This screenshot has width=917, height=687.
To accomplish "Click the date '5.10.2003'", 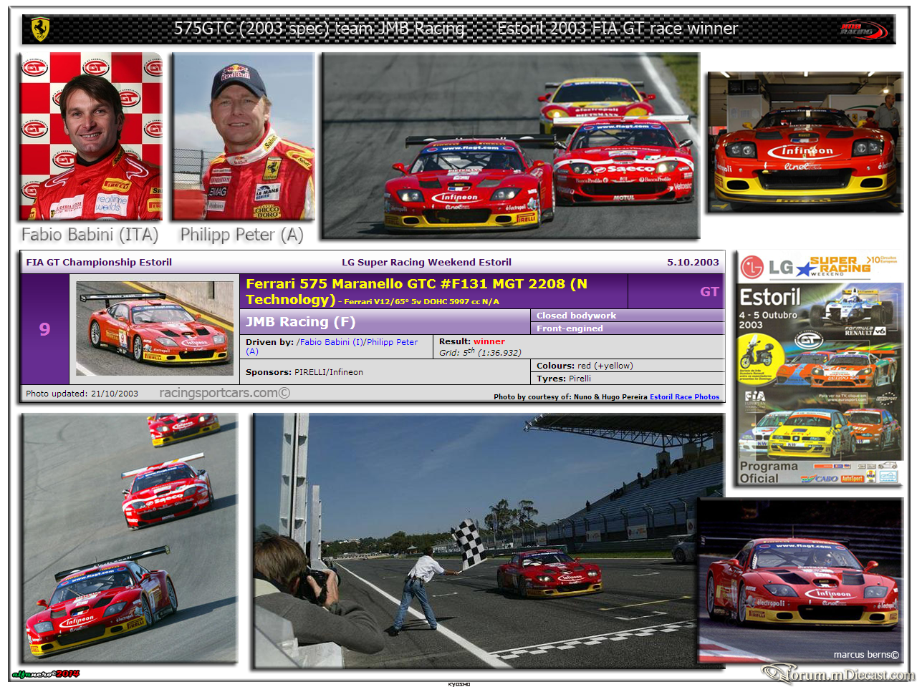I will (693, 262).
